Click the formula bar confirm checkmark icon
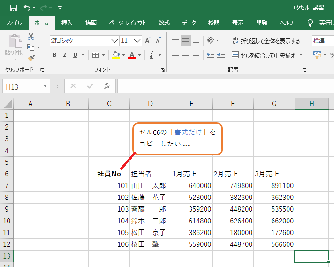This screenshot has width=334, height=267. coord(90,86)
